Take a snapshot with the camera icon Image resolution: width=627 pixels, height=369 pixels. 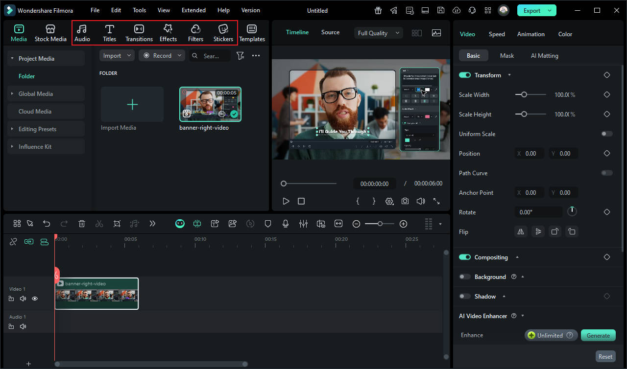pyautogui.click(x=405, y=201)
